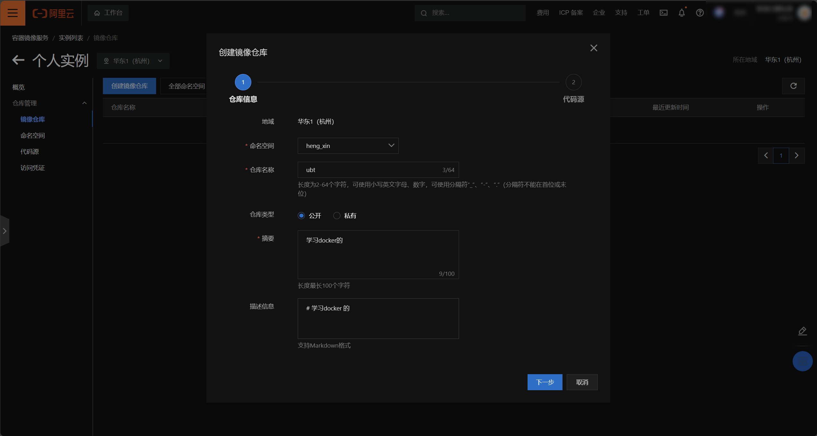Click the notification bell icon

tap(681, 13)
